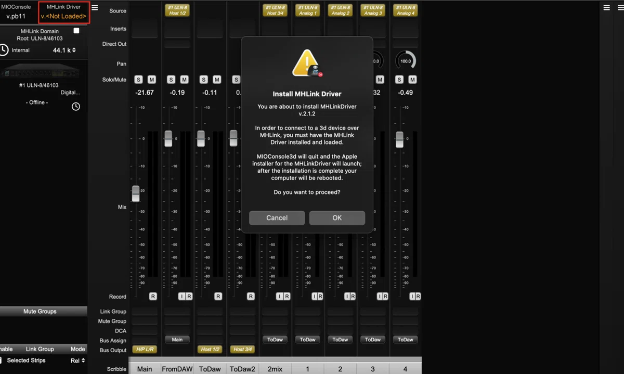624x374 pixels.
Task: Mute the Main strip
Action: (x=151, y=80)
